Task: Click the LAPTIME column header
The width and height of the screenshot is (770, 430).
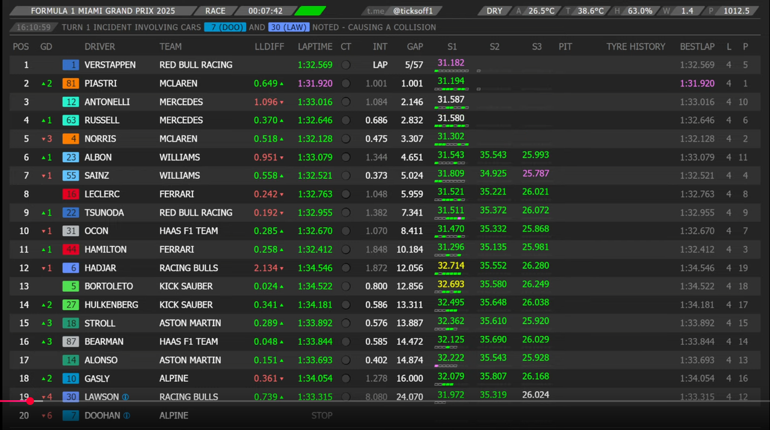Action: (315, 47)
